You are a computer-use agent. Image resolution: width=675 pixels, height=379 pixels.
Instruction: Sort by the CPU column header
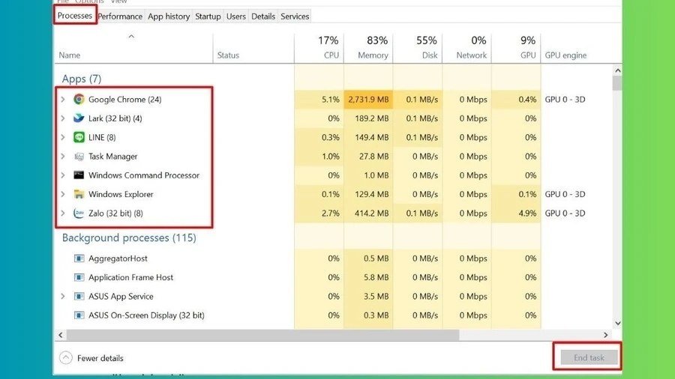pyautogui.click(x=319, y=49)
